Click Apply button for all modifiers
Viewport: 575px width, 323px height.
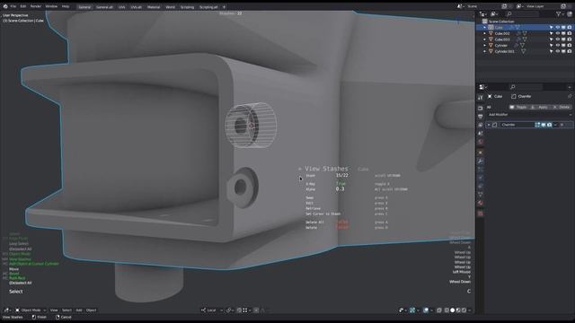coord(540,108)
